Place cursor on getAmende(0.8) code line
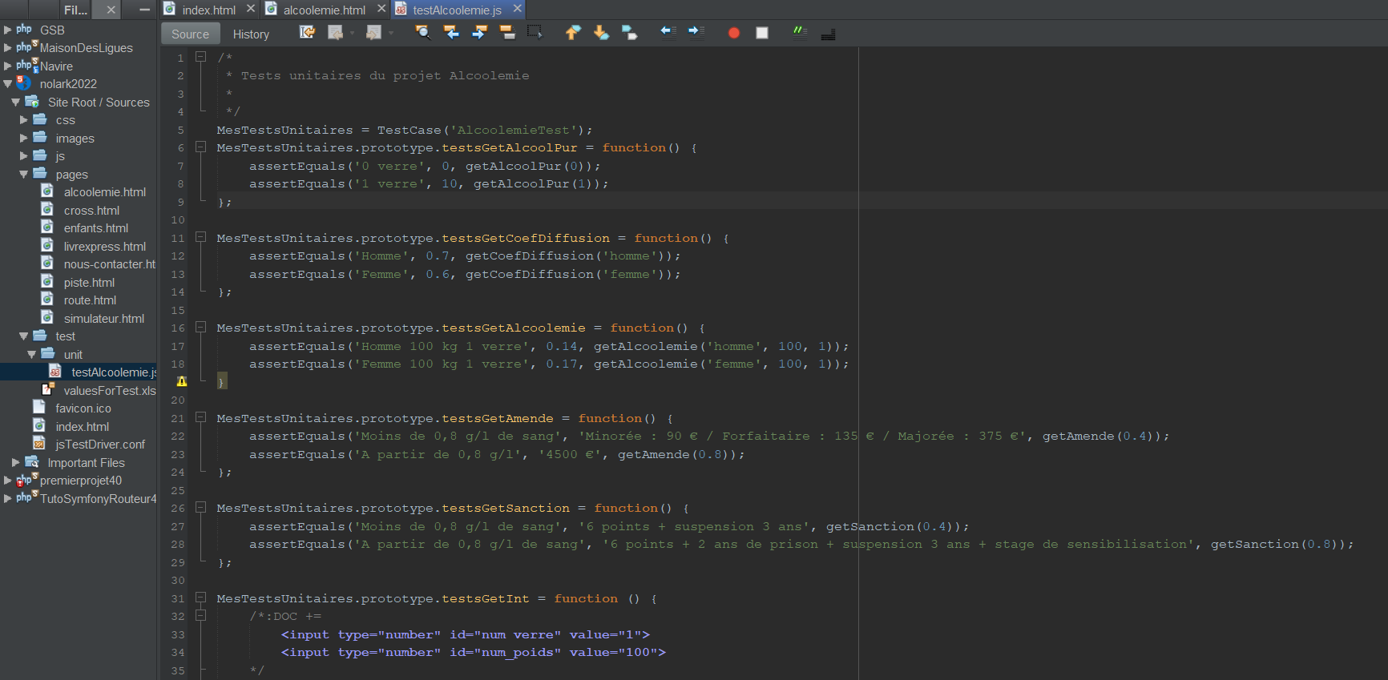This screenshot has width=1388, height=680. click(x=497, y=454)
